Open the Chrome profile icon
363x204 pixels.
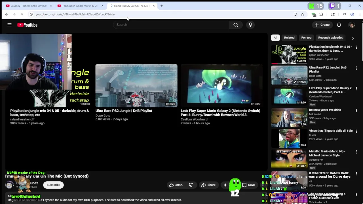point(352,14)
